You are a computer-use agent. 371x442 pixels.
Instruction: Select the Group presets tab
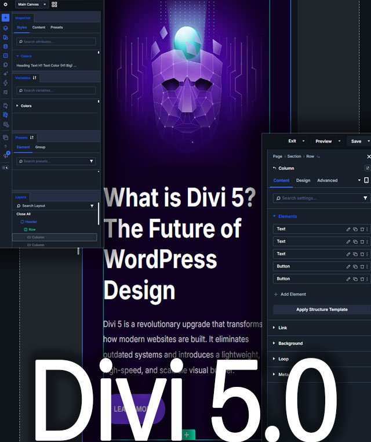point(40,147)
